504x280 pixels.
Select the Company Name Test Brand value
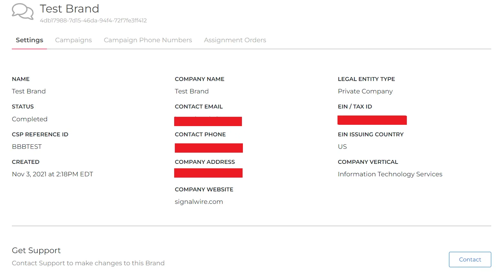(191, 91)
